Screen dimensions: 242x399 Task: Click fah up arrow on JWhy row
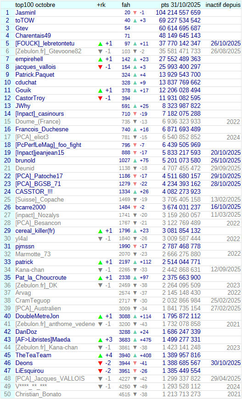(x=135, y=106)
